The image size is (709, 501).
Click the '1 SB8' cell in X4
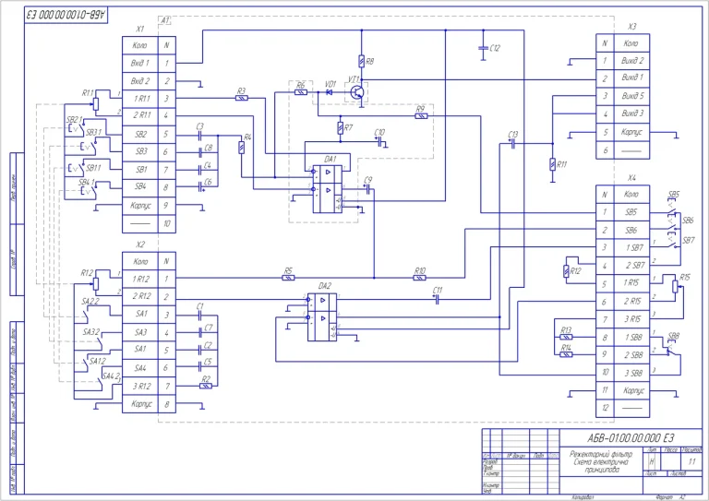tap(631, 337)
